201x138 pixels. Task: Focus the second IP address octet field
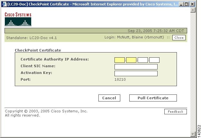(x=131, y=60)
